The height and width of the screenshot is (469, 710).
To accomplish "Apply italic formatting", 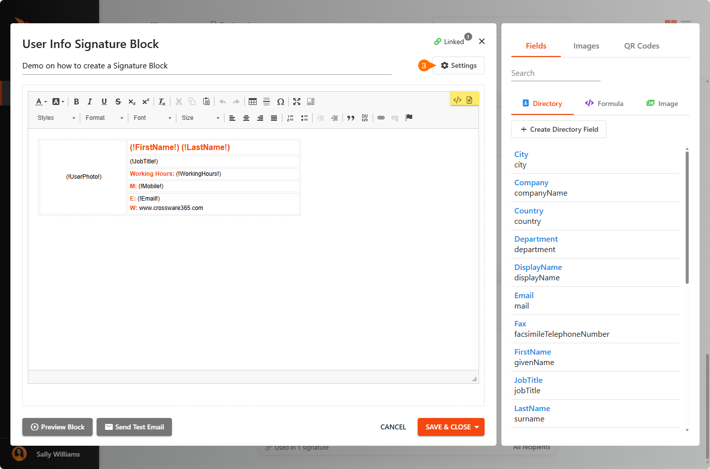I will tap(90, 102).
